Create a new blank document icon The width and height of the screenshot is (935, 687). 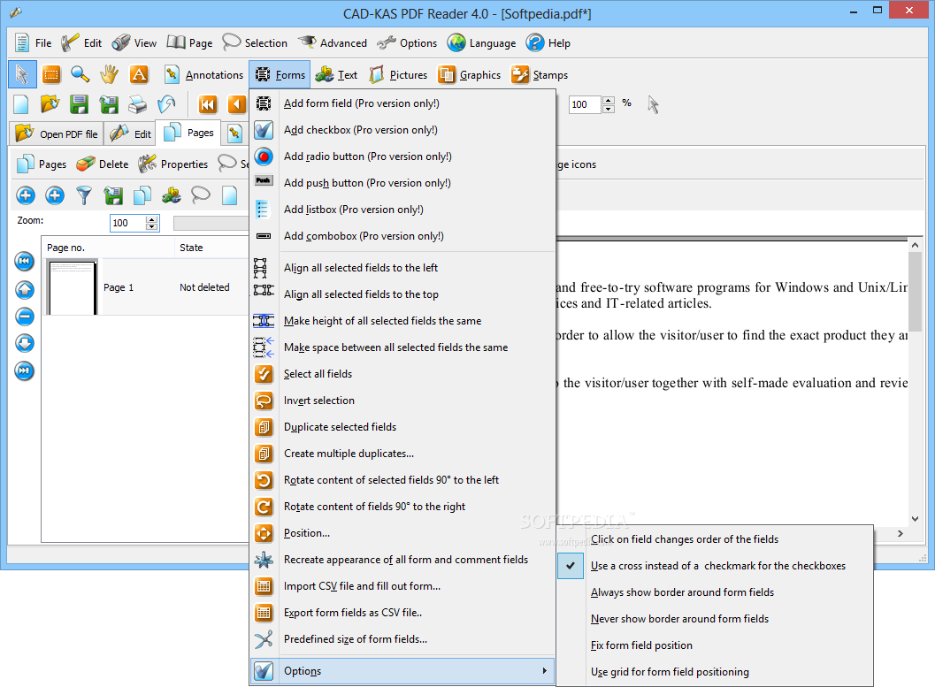(x=21, y=104)
